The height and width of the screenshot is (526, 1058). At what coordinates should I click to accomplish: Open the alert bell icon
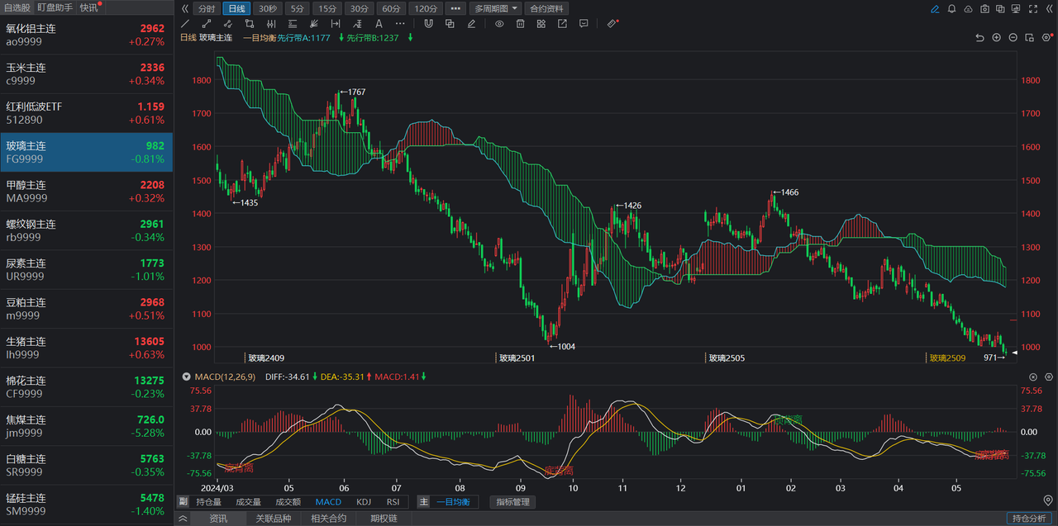(x=951, y=9)
